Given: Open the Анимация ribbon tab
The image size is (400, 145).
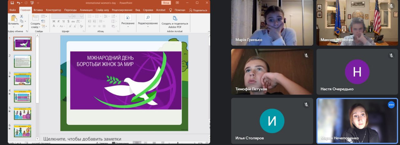Looking at the screenshot, I should 86,10.
